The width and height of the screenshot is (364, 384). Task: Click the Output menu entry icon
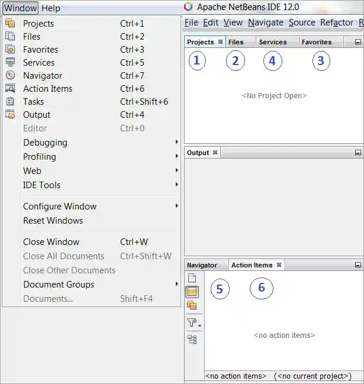10,114
